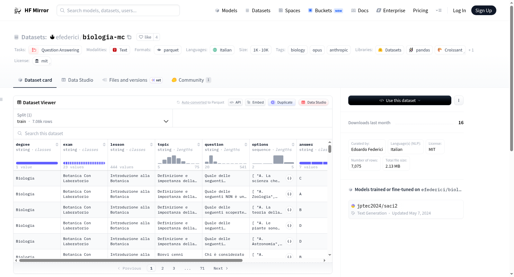Viewport: 514px width, 277px height.
Task: Click options lengths histogram bar
Action: pos(278,160)
